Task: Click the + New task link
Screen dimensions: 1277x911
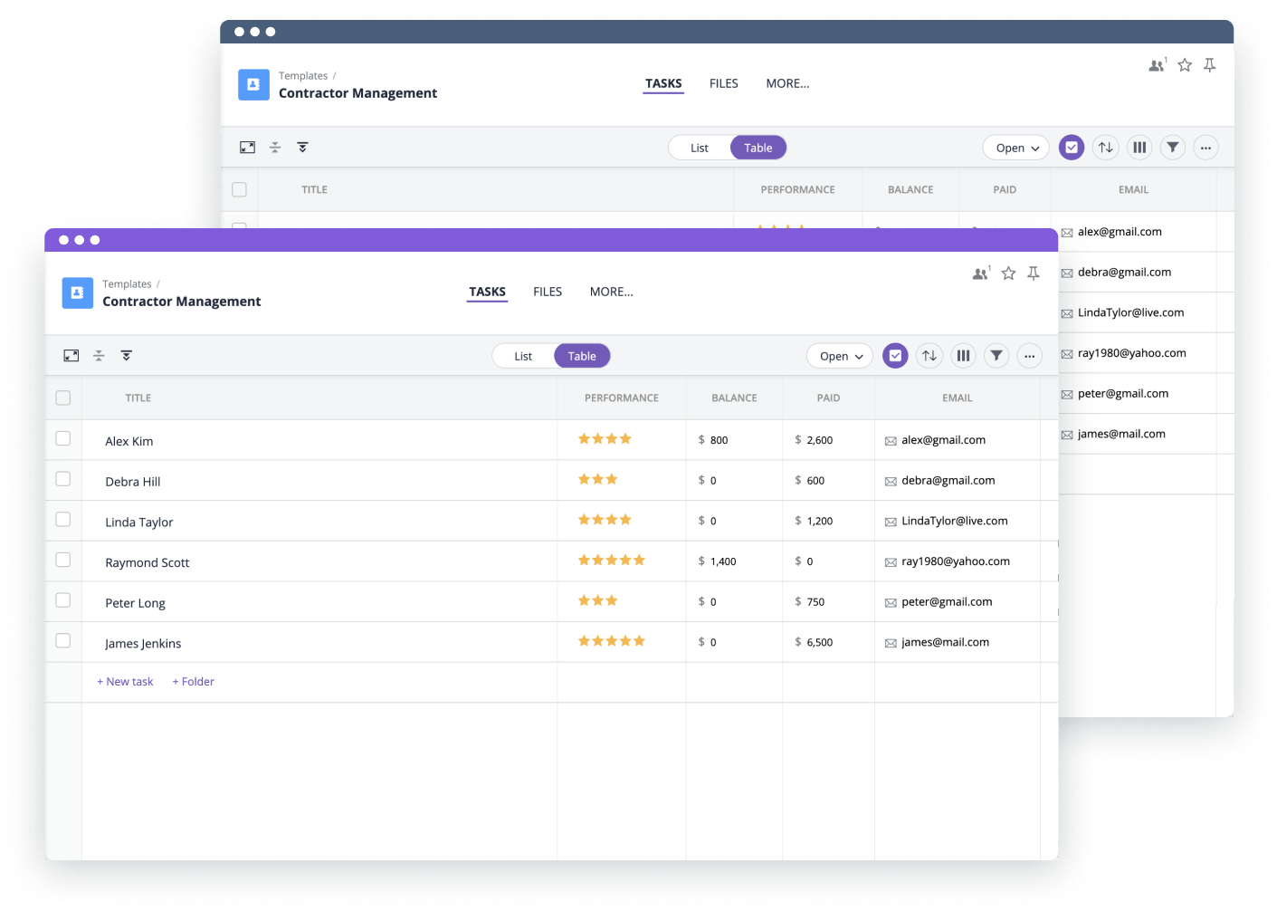Action: coord(125,682)
